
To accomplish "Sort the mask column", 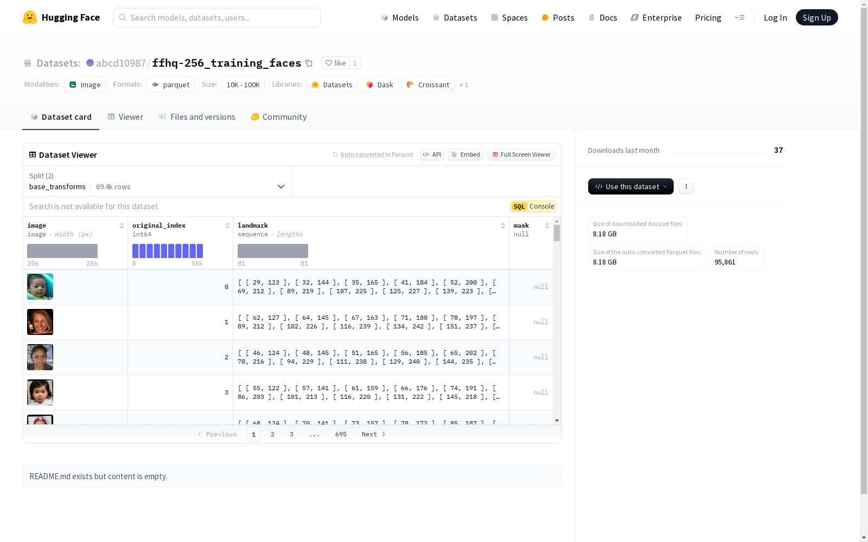I will click(x=547, y=225).
